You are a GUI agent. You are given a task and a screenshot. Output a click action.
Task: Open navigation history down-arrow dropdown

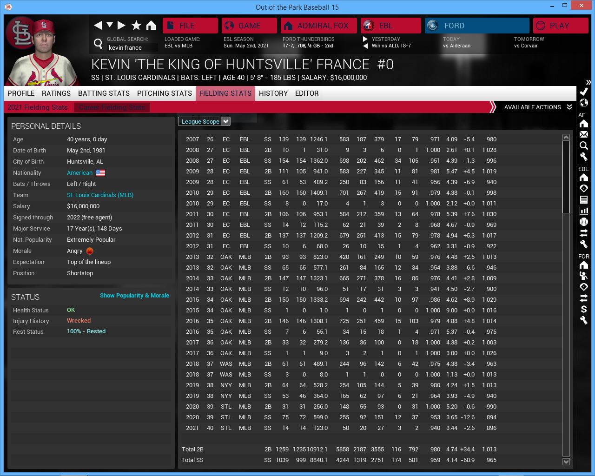pyautogui.click(x=110, y=26)
